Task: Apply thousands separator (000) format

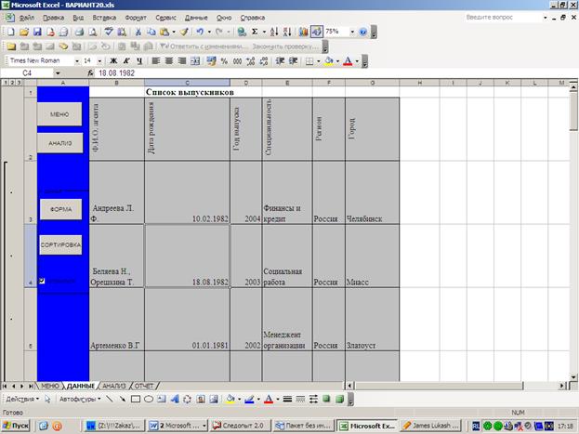Action: coord(237,61)
